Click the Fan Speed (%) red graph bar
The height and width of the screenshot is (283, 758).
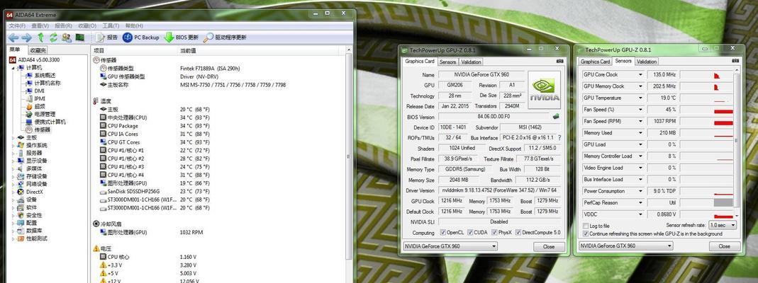coord(724,111)
